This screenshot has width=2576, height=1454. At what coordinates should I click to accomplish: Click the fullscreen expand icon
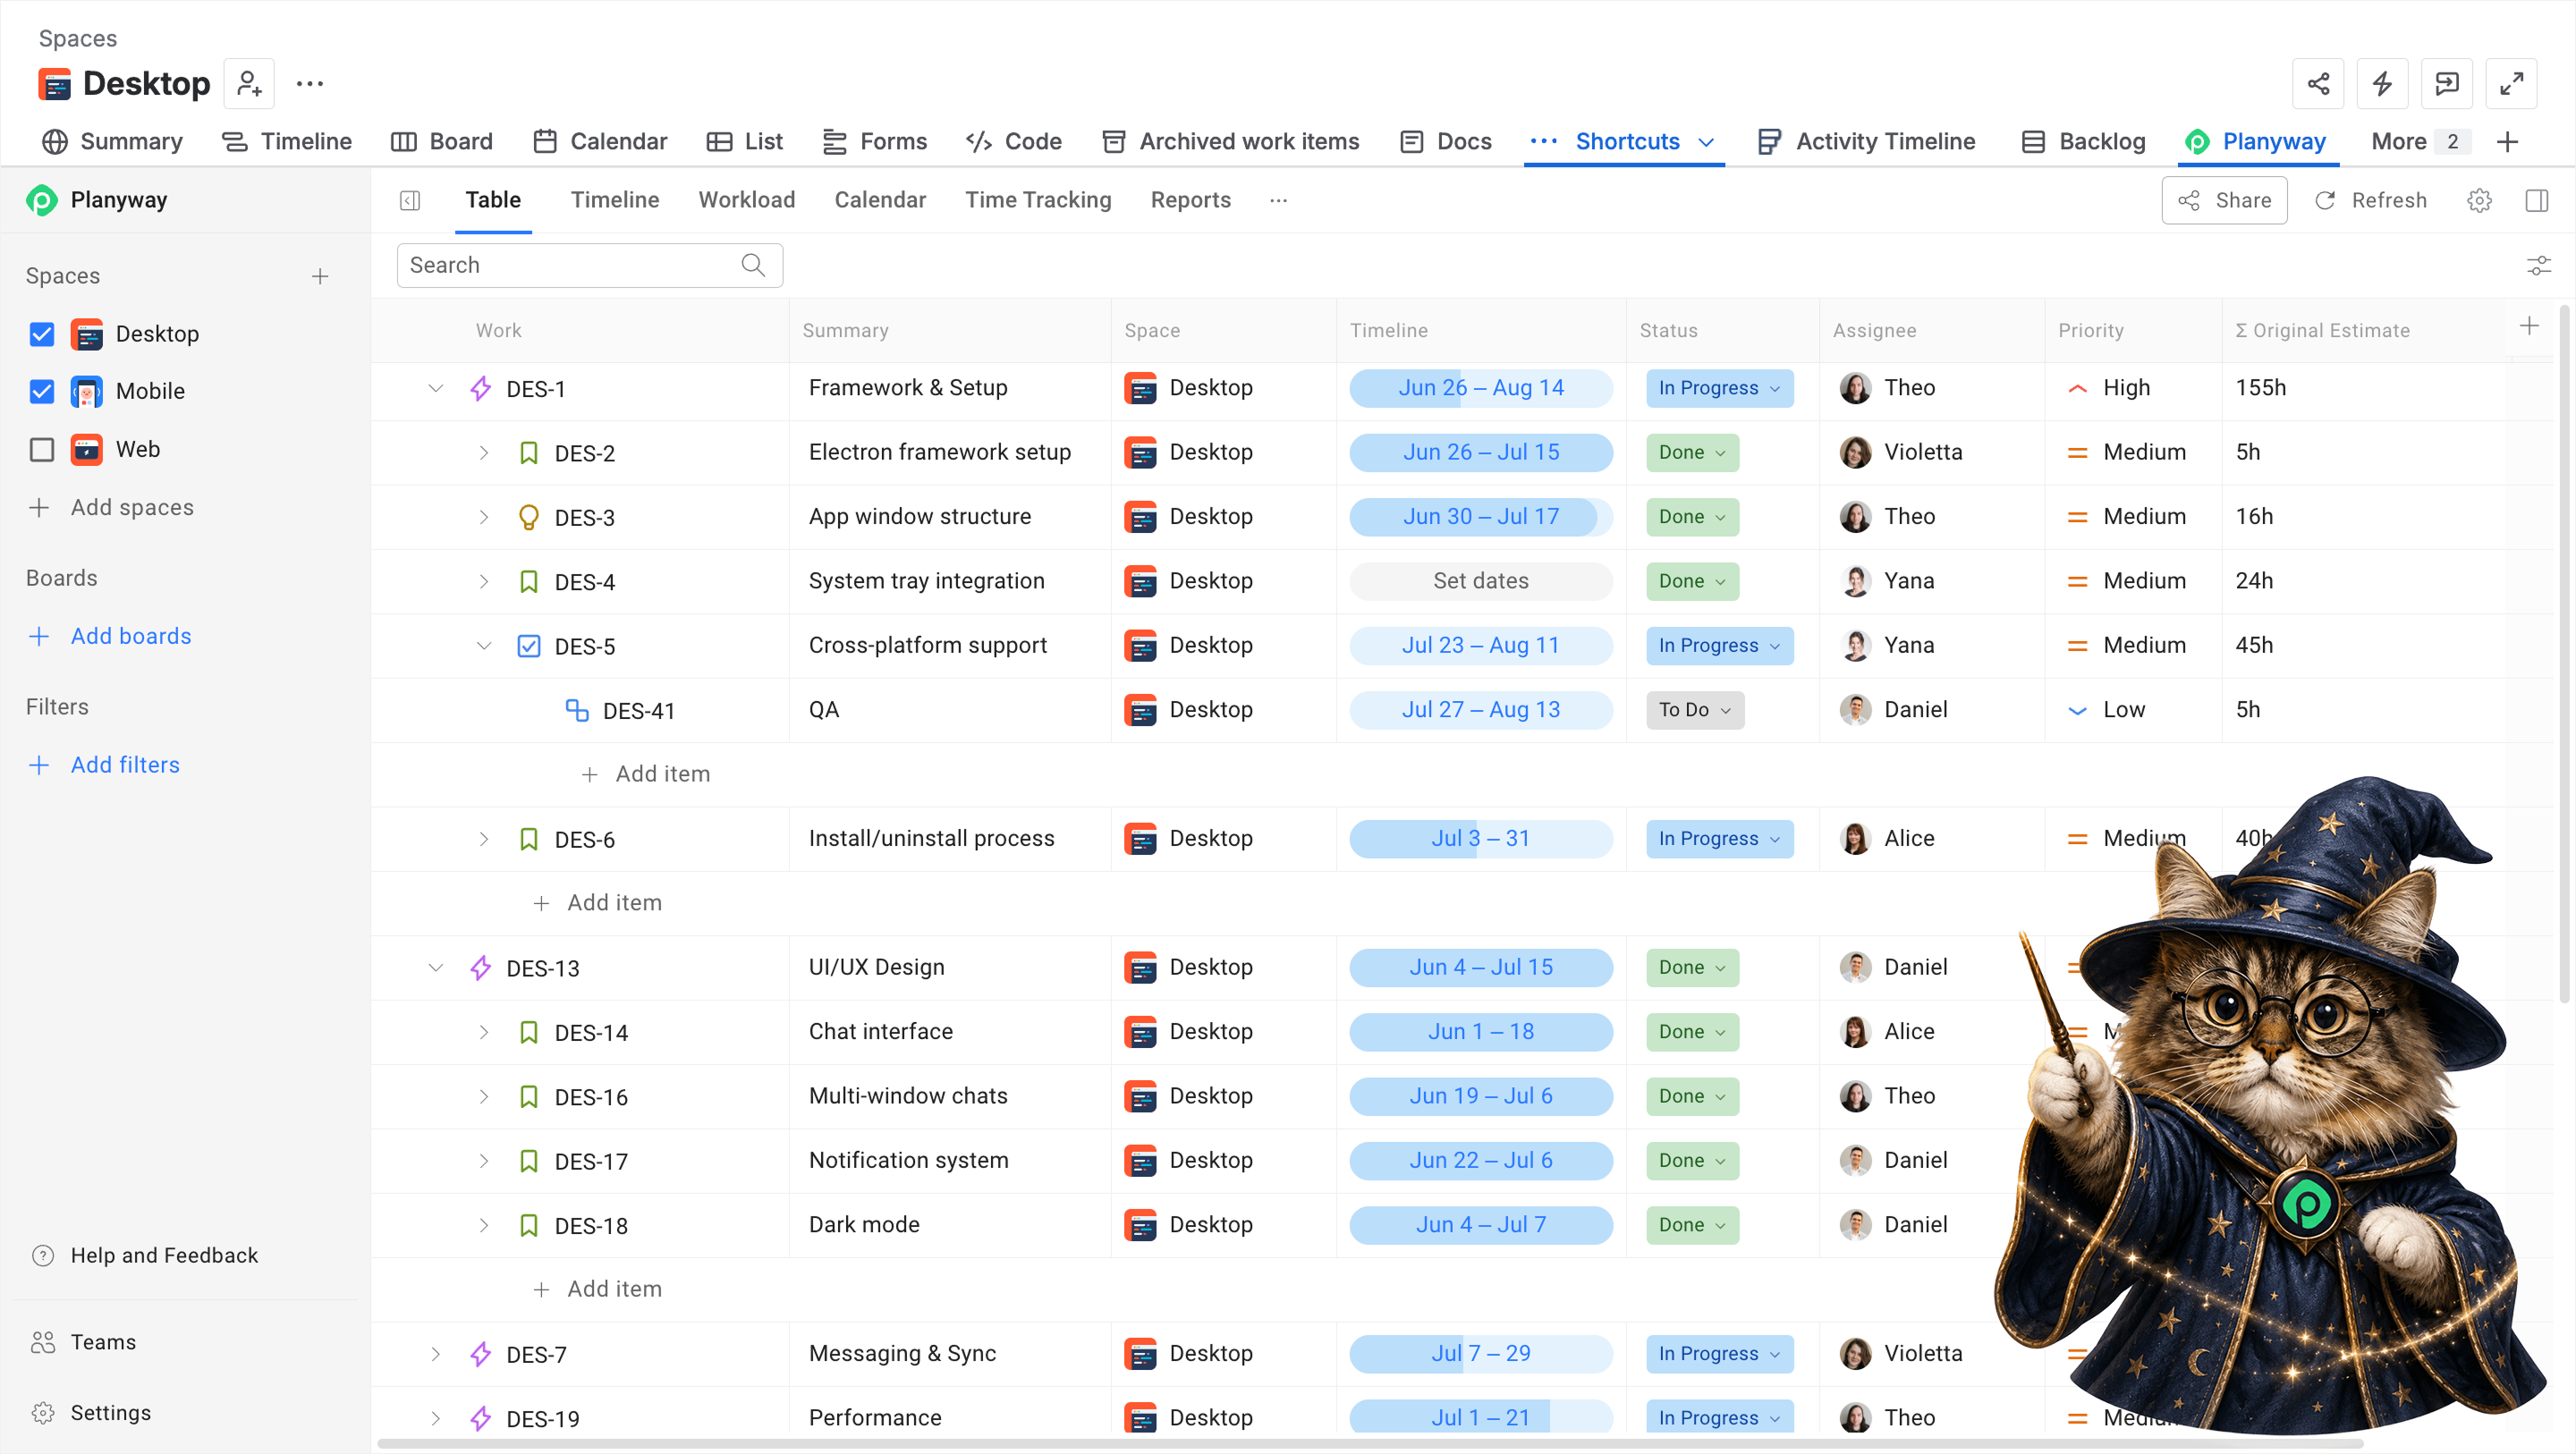tap(2511, 84)
